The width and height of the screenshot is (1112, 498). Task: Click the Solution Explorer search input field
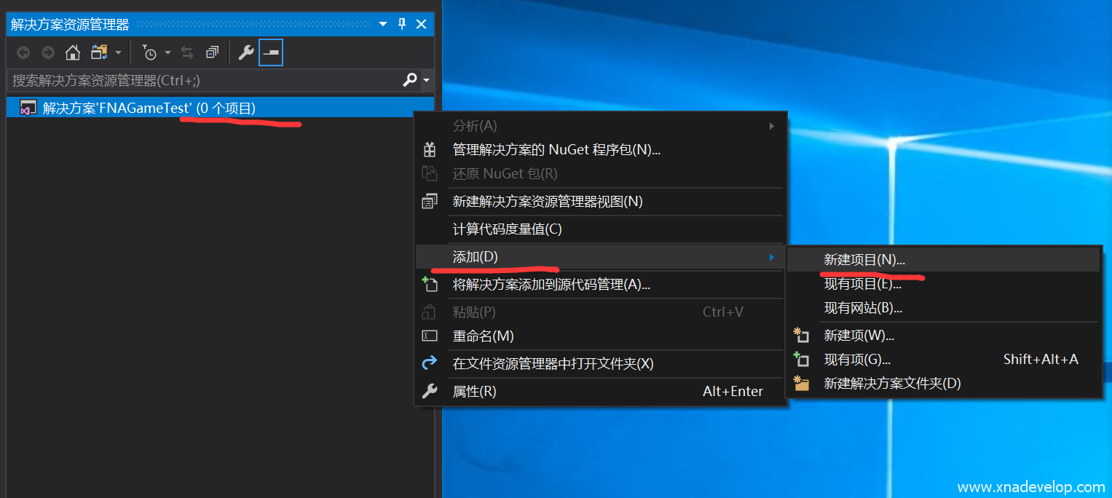[204, 80]
